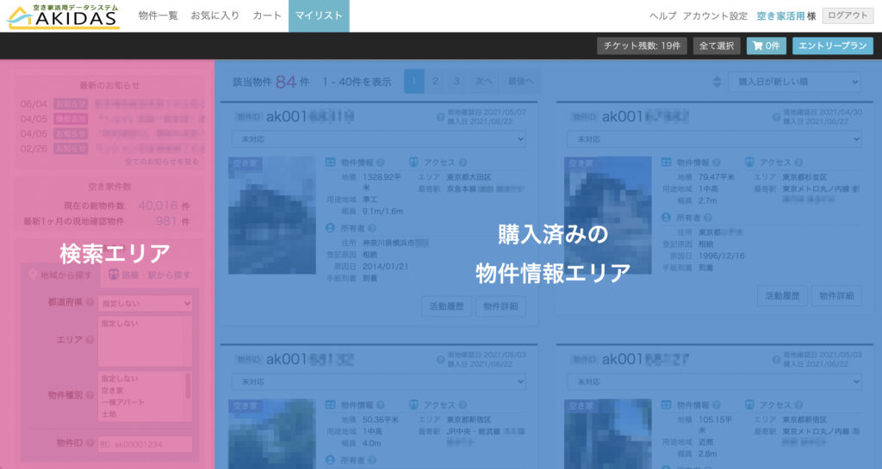Click help icon beside アクセス in the 105.15平米 card
This screenshot has width=882, height=469.
click(798, 405)
